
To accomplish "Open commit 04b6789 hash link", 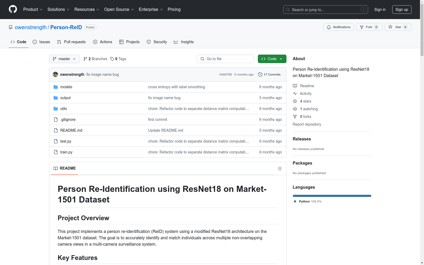I will coord(226,74).
